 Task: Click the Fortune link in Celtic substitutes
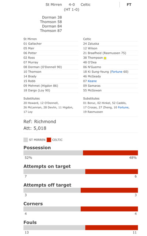[123, 107]
